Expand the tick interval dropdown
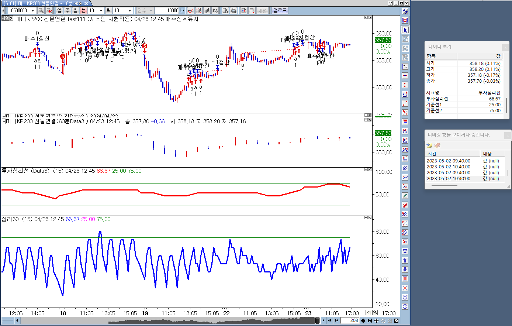The height and width of the screenshot is (326, 512). 129,11
